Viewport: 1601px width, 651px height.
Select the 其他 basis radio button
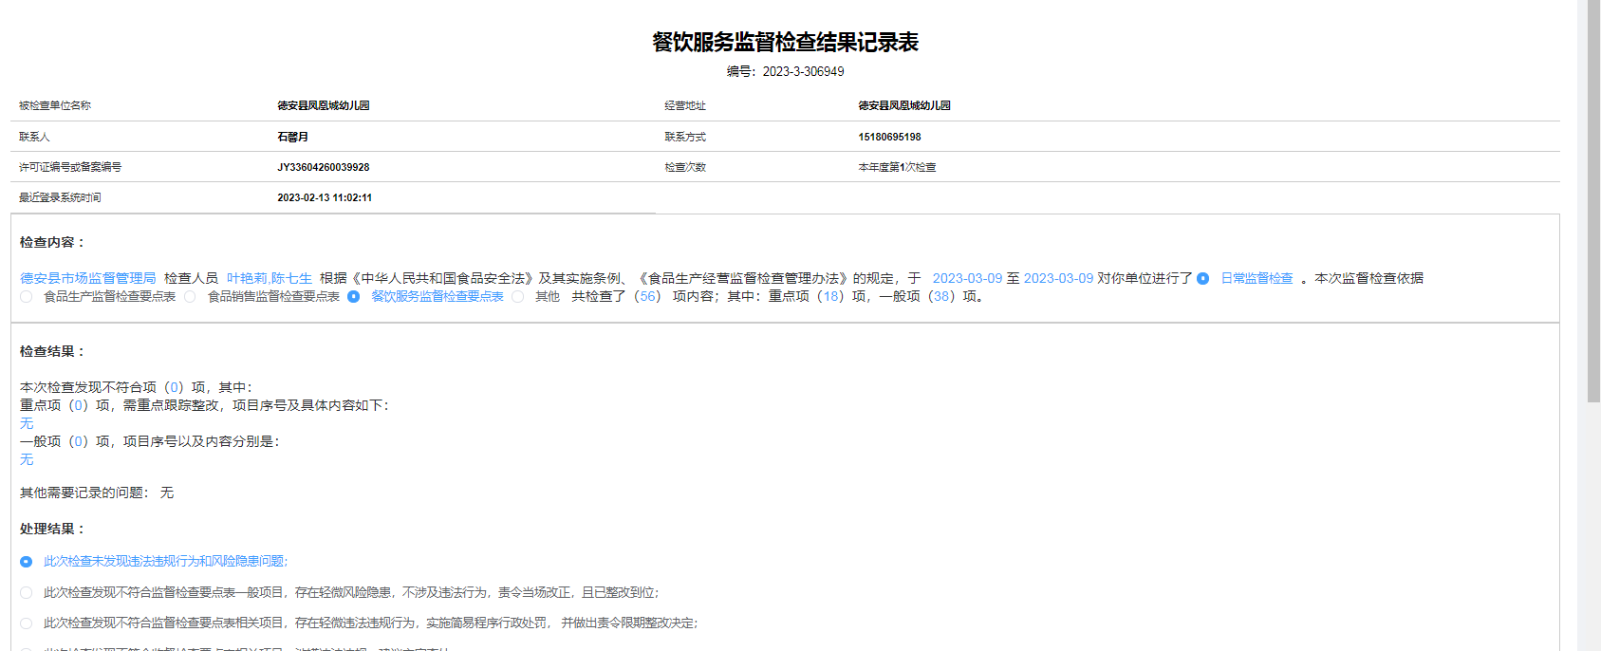tap(518, 297)
